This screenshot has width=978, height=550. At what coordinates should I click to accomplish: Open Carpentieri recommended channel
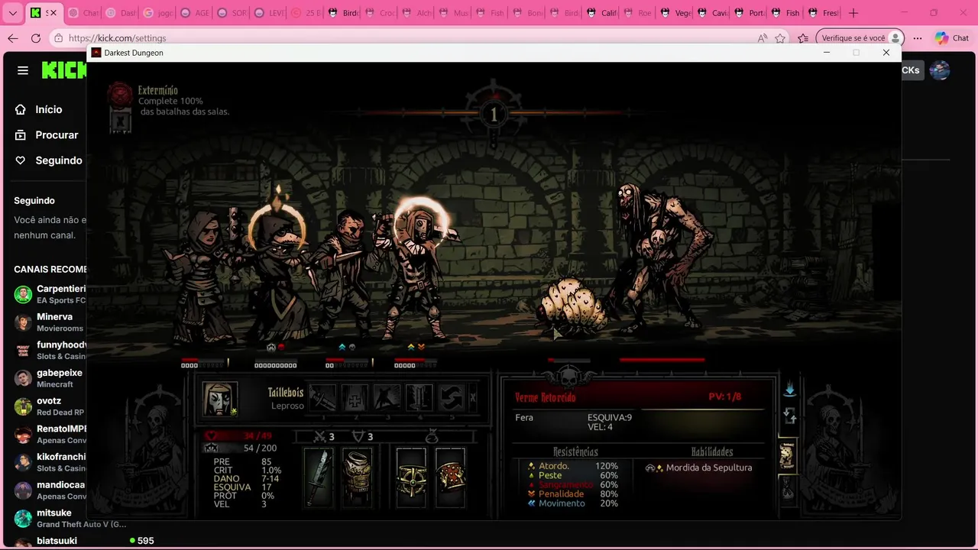[x=49, y=294]
